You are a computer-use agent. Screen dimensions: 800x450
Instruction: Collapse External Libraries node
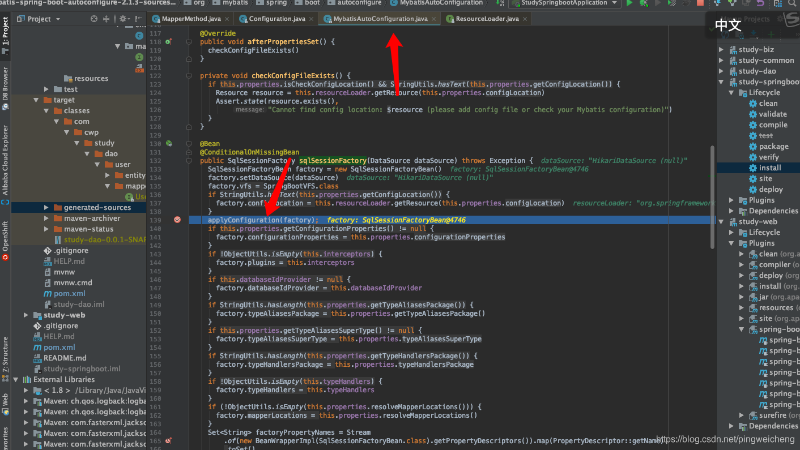tap(16, 380)
